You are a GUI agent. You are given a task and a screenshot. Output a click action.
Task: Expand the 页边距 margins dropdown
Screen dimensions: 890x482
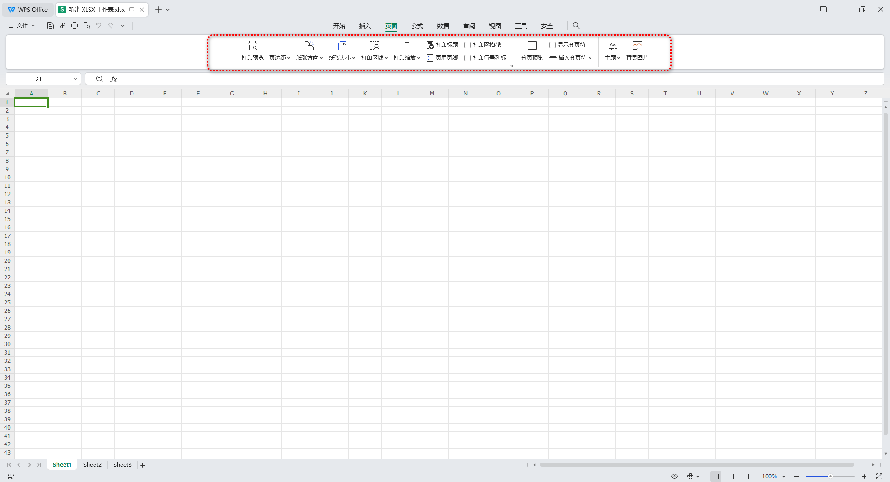click(x=280, y=58)
